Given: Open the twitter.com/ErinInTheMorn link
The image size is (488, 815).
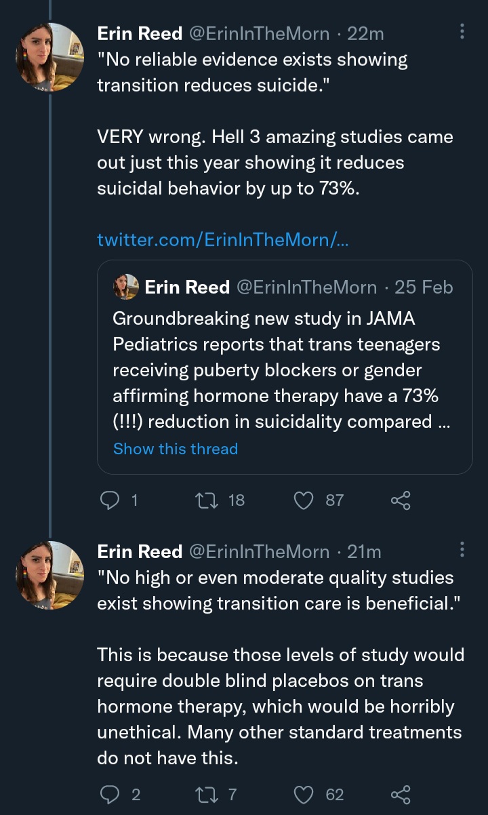Looking at the screenshot, I should pos(223,240).
